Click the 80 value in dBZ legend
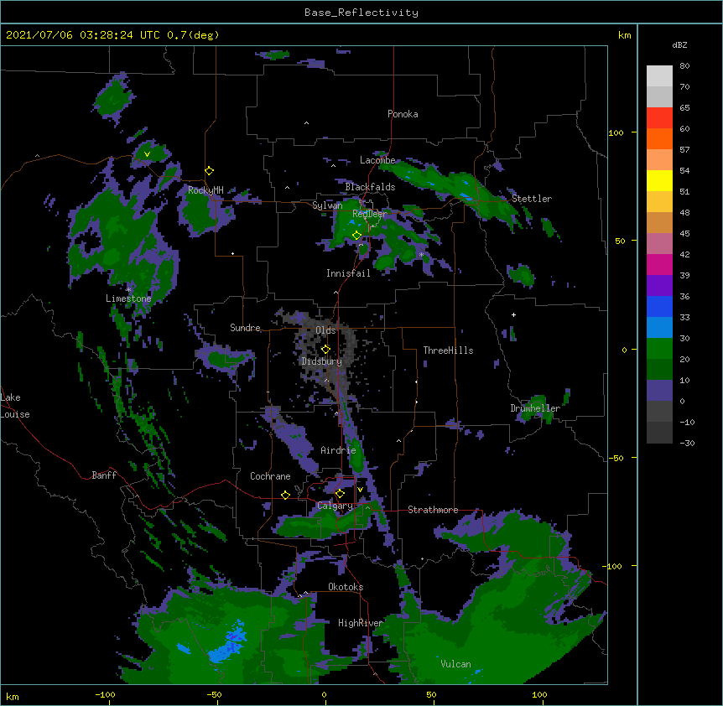The height and width of the screenshot is (706, 723). click(684, 66)
